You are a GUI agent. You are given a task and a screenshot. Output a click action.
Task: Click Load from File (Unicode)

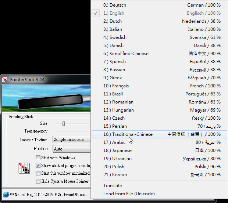159,194
